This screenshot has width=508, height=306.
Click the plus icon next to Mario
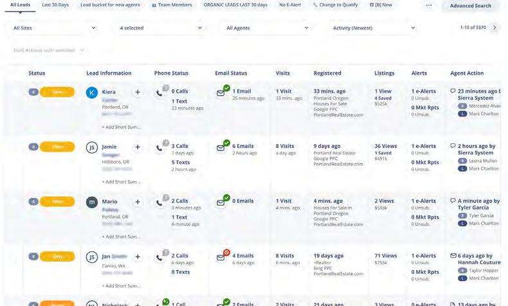137,202
